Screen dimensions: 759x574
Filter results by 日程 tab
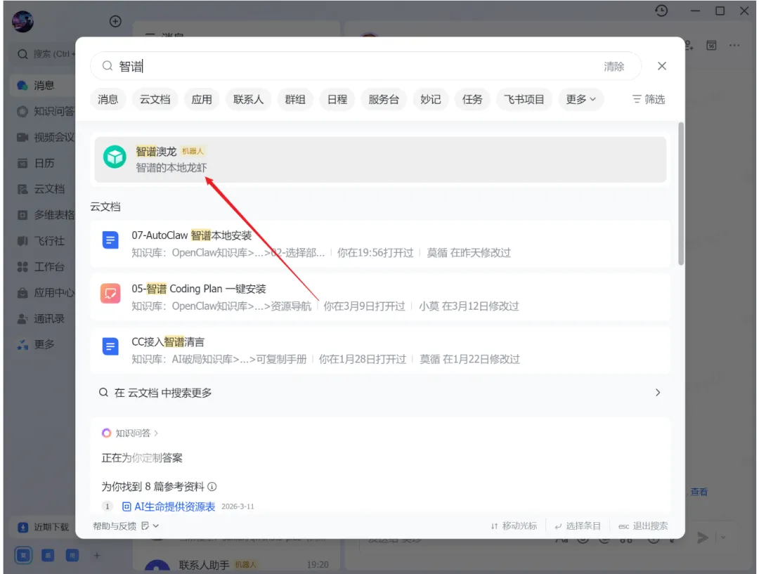(x=337, y=99)
